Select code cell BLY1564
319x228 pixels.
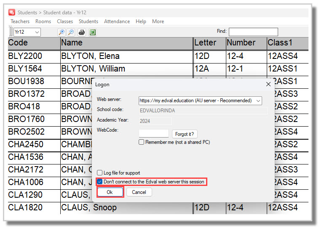[34, 69]
